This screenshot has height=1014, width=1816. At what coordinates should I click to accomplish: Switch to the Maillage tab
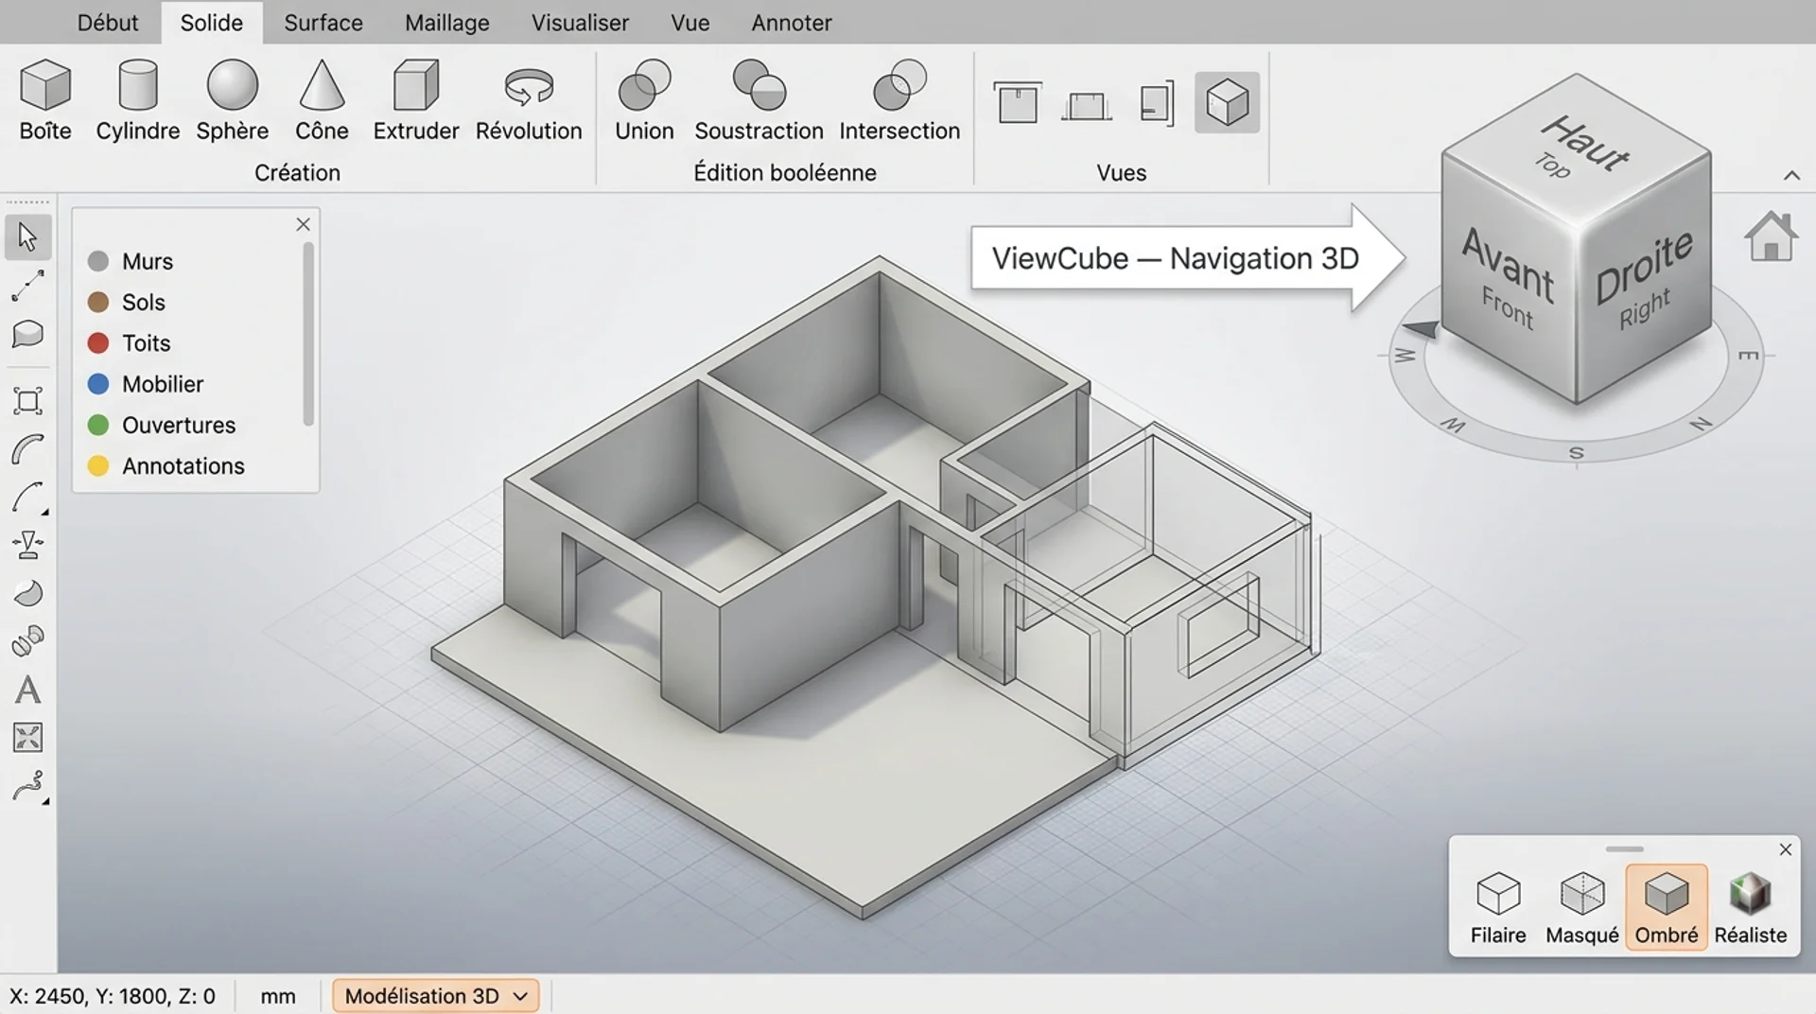pos(447,23)
